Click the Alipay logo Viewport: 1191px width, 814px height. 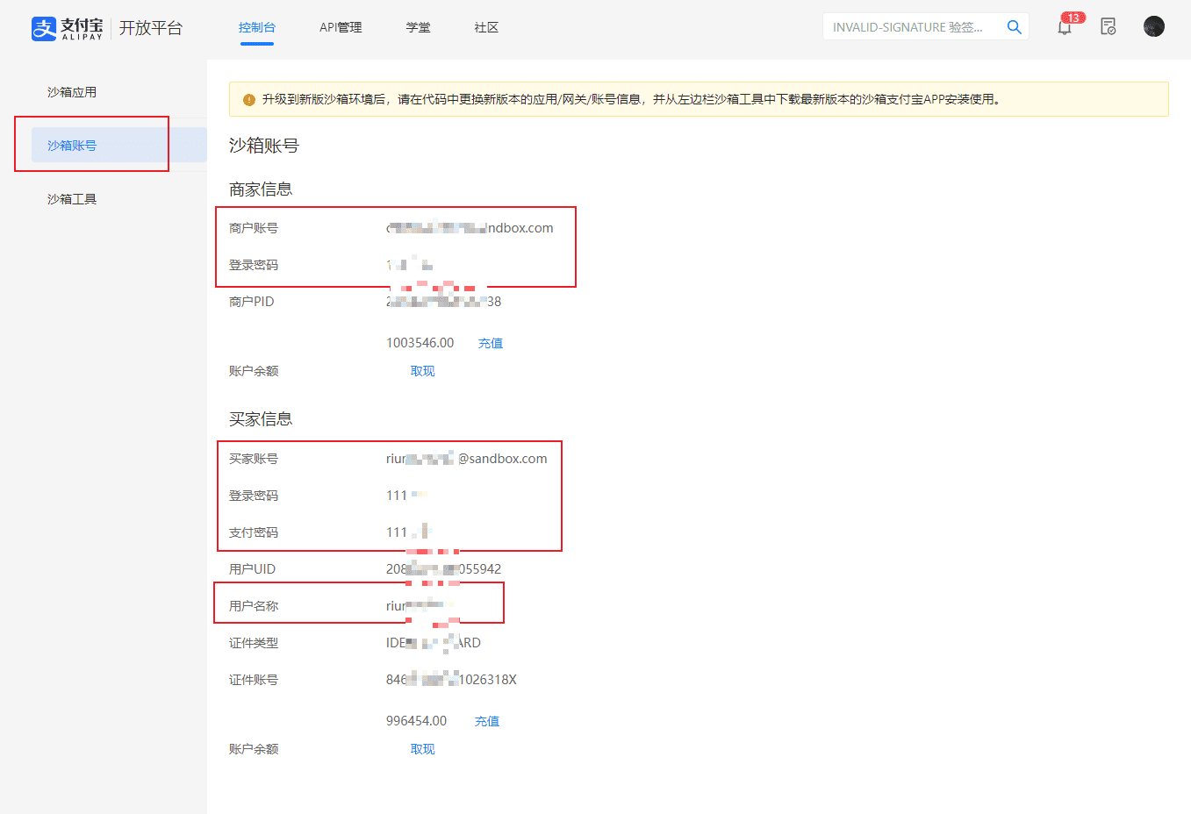pos(68,28)
